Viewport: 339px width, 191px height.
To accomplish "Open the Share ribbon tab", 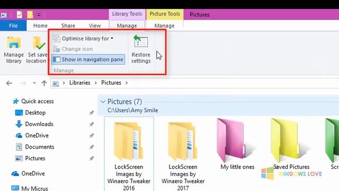I will [68, 25].
